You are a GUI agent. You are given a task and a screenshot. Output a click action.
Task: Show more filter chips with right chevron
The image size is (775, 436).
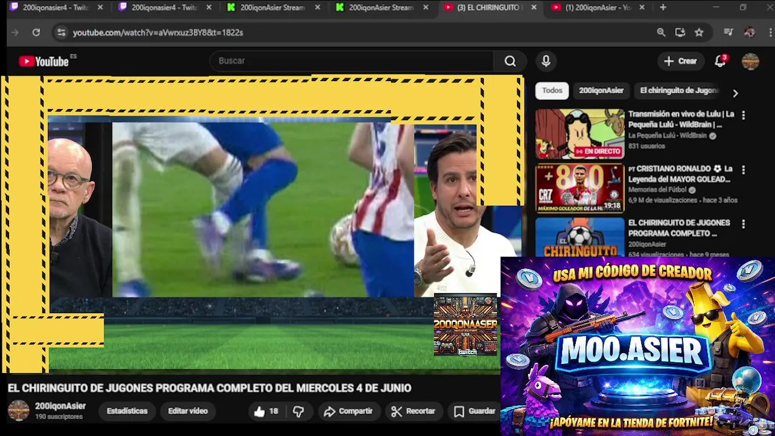(x=735, y=93)
